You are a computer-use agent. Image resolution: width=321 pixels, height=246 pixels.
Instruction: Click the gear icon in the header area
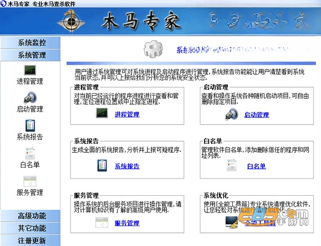[x=153, y=49]
